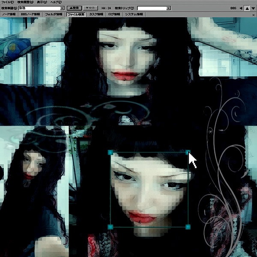Switch to the ノード情報 tab
This screenshot has width=257, height=257.
click(9, 15)
